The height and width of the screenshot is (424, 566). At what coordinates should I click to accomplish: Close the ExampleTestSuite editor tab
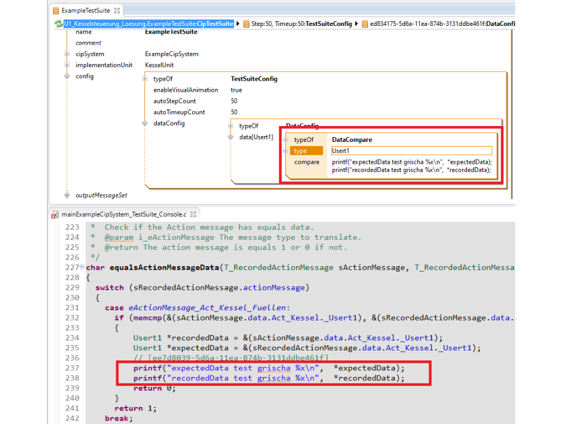(x=117, y=11)
